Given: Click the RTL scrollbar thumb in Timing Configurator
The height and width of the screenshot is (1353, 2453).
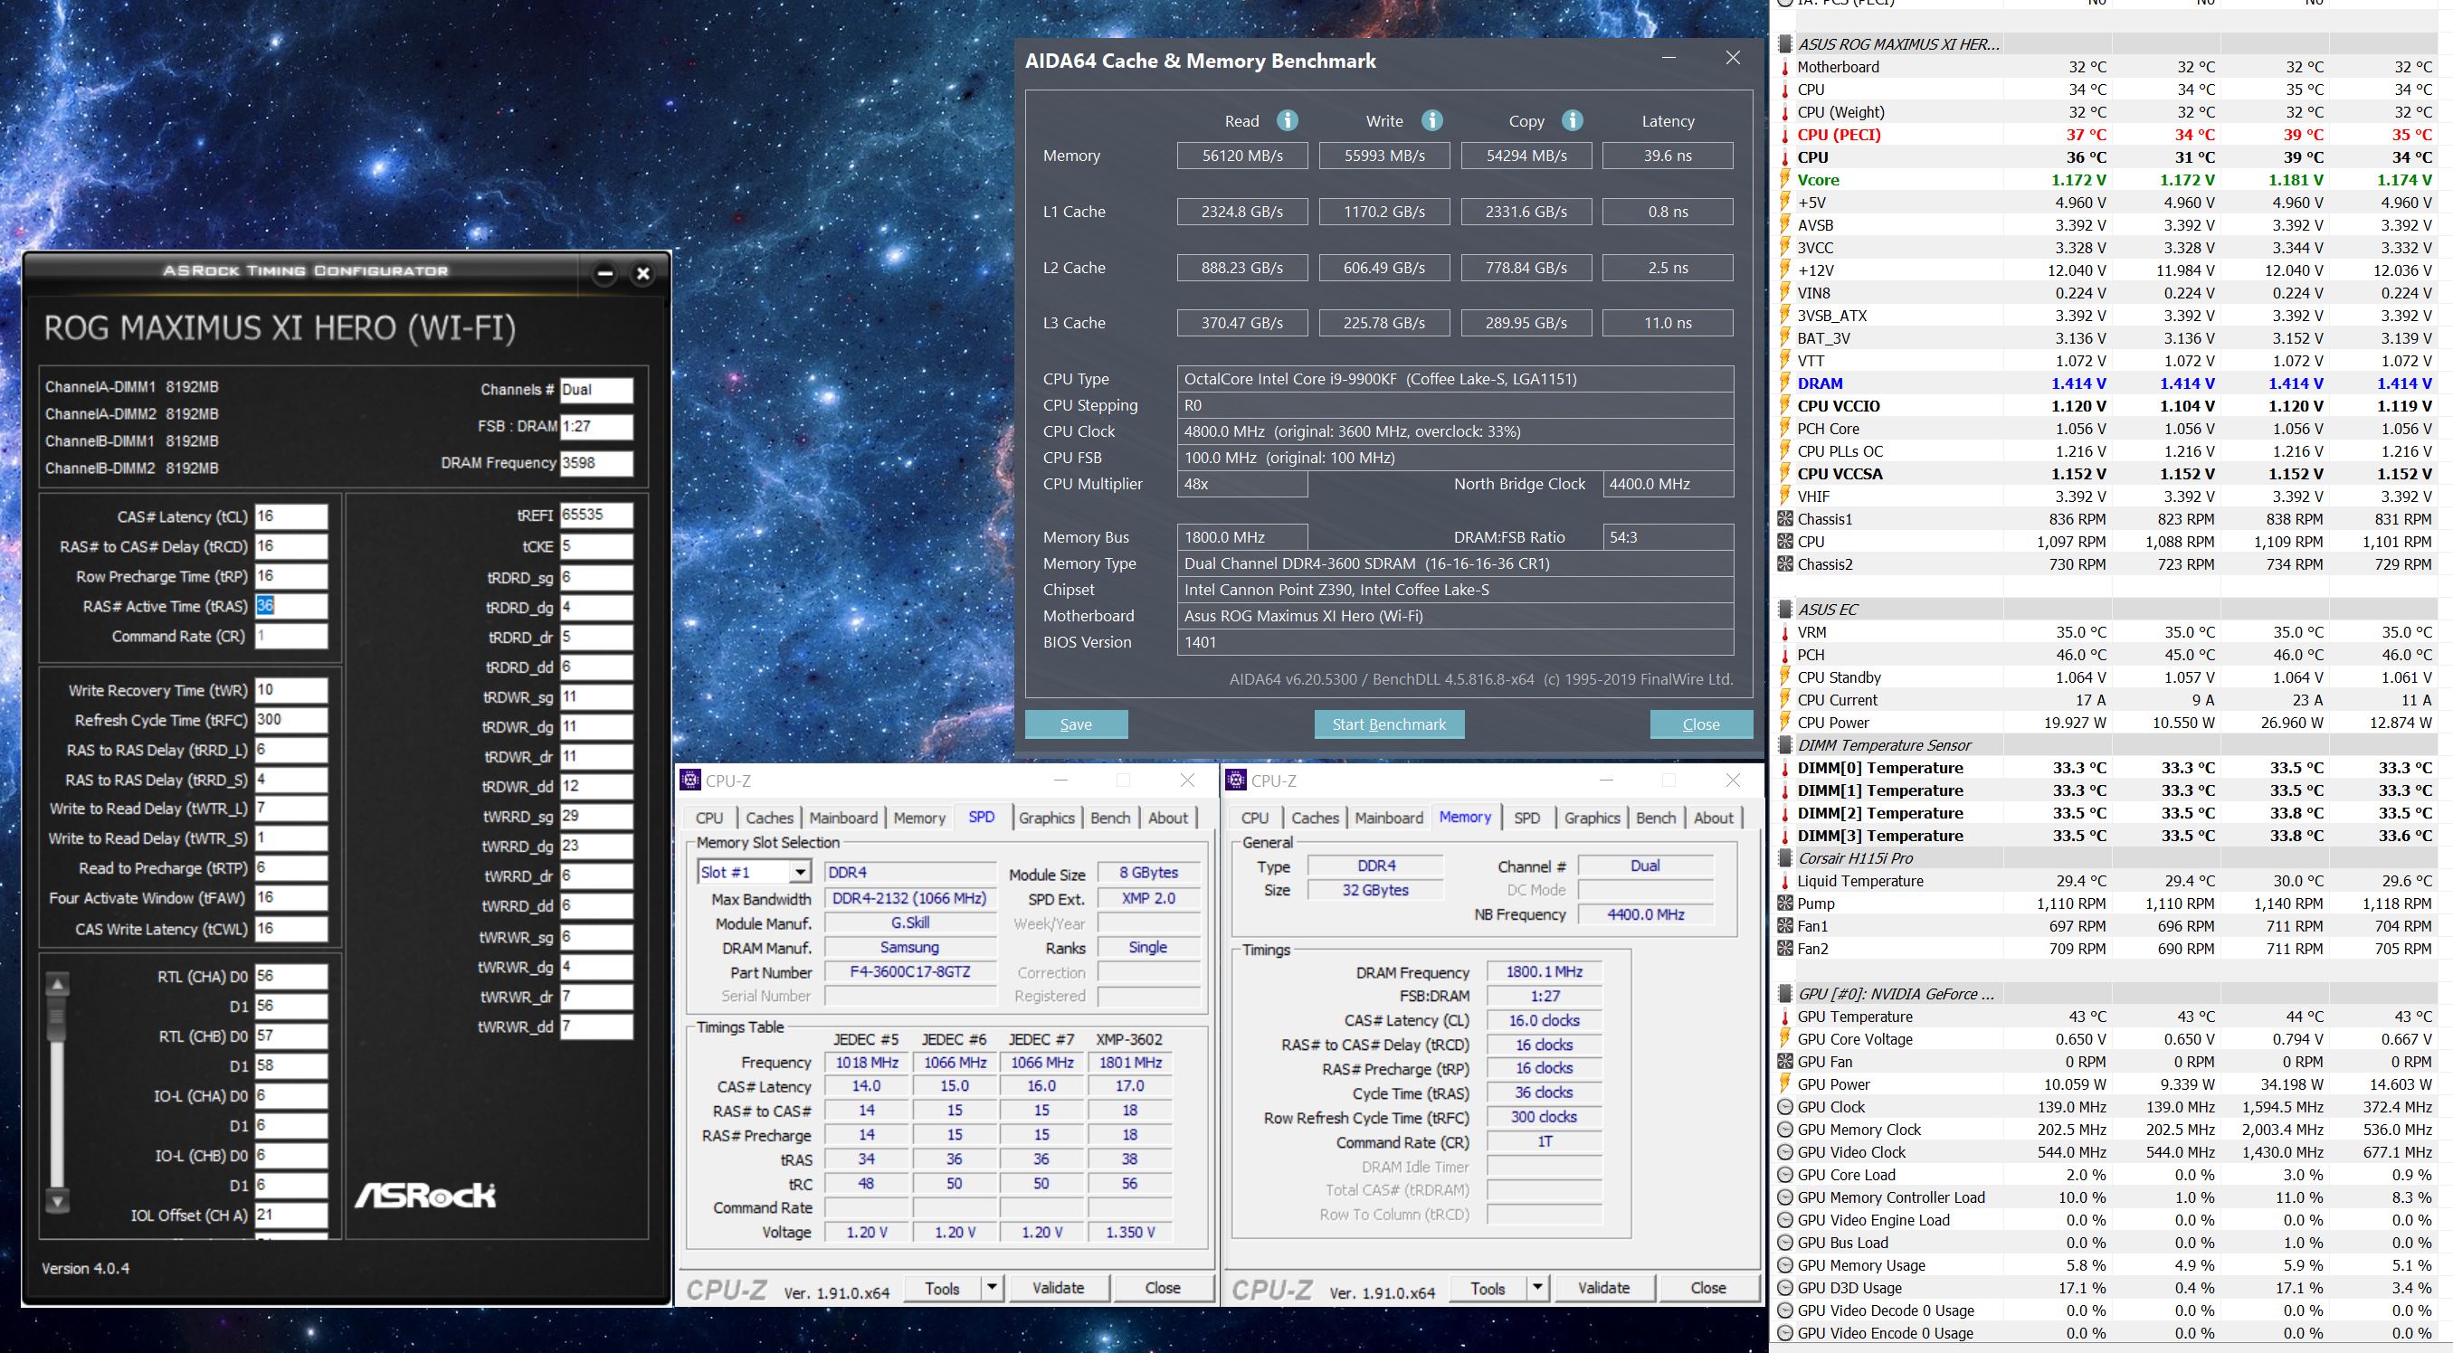Looking at the screenshot, I should [x=57, y=1017].
